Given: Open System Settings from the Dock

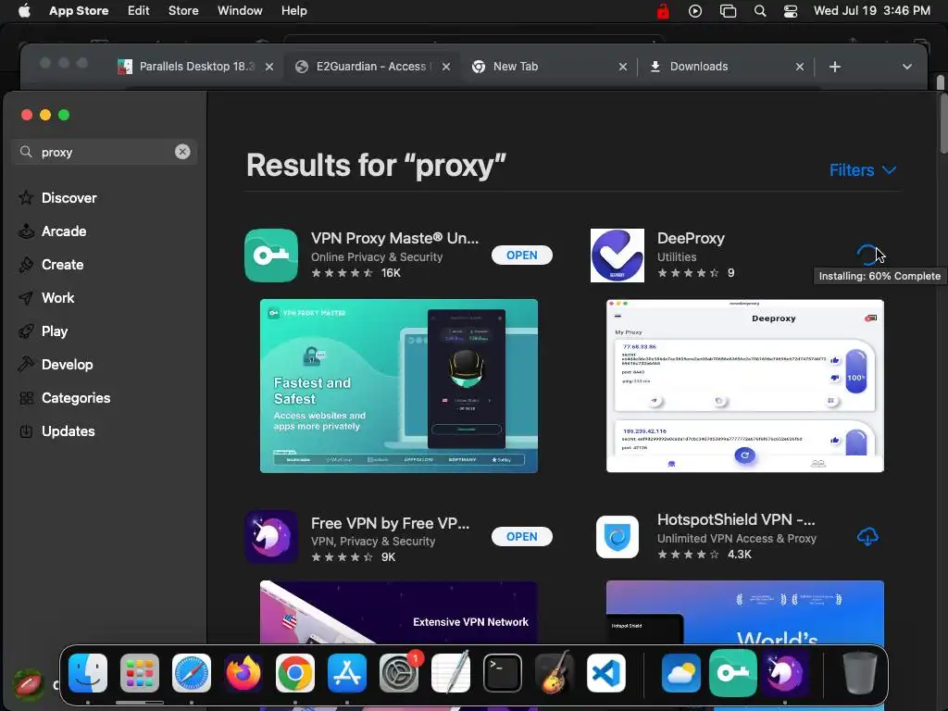Looking at the screenshot, I should click(399, 673).
